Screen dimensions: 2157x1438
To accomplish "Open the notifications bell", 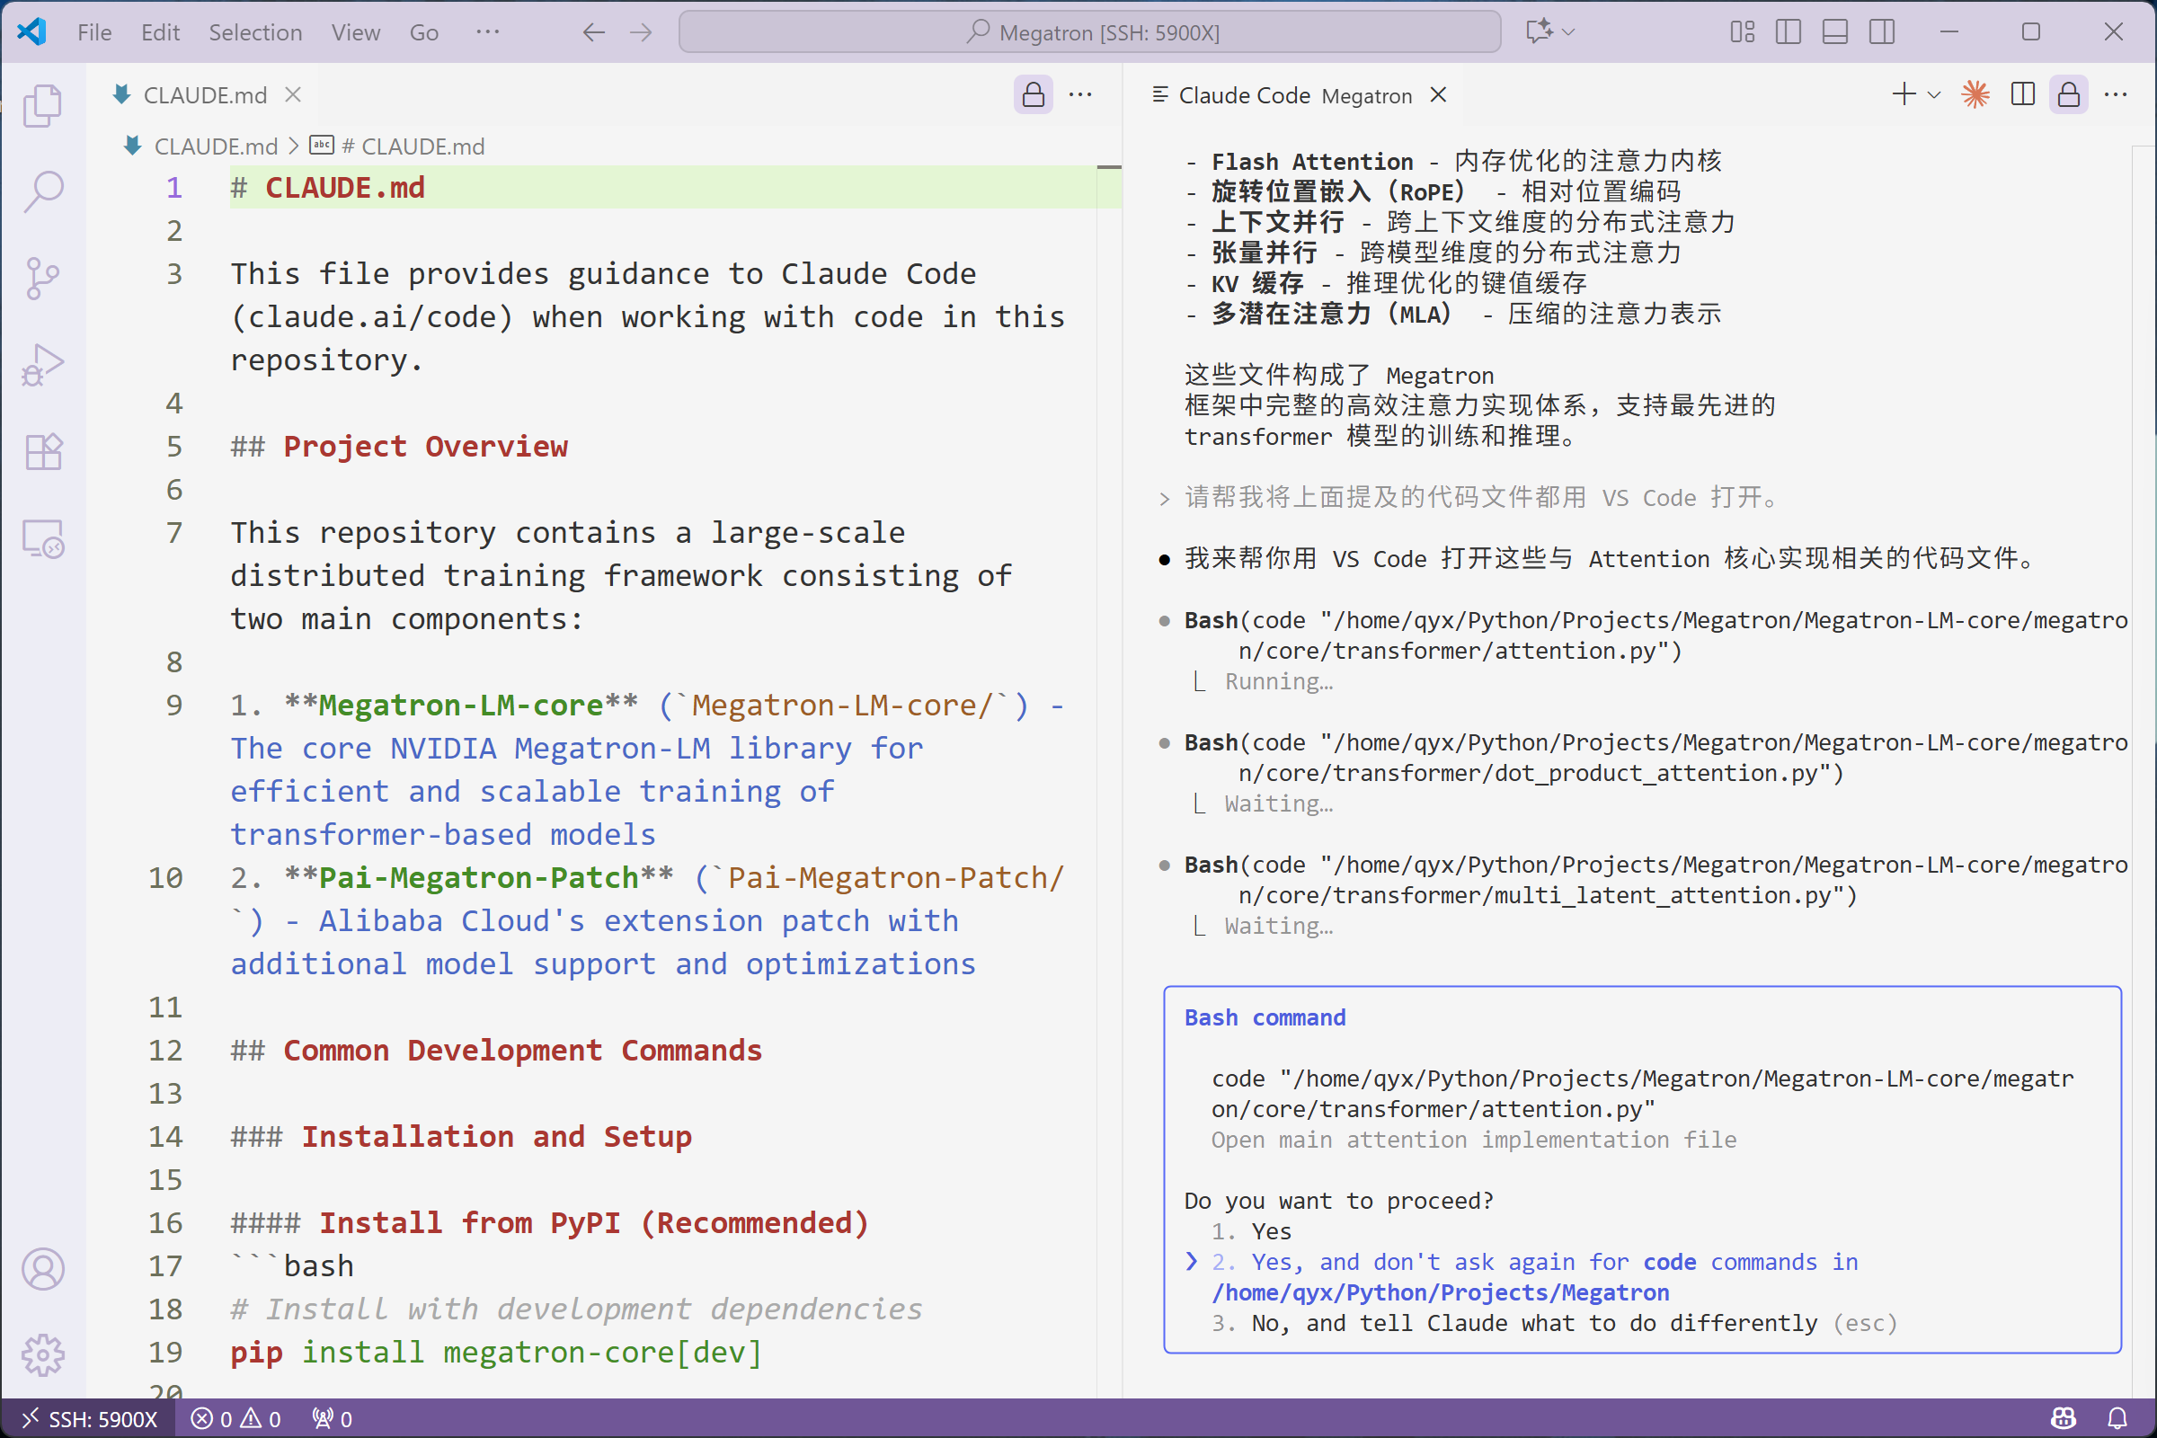I will 2117,1419.
